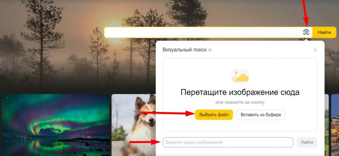Open visual search via the camera icon
This screenshot has height=156, width=339.
point(306,32)
